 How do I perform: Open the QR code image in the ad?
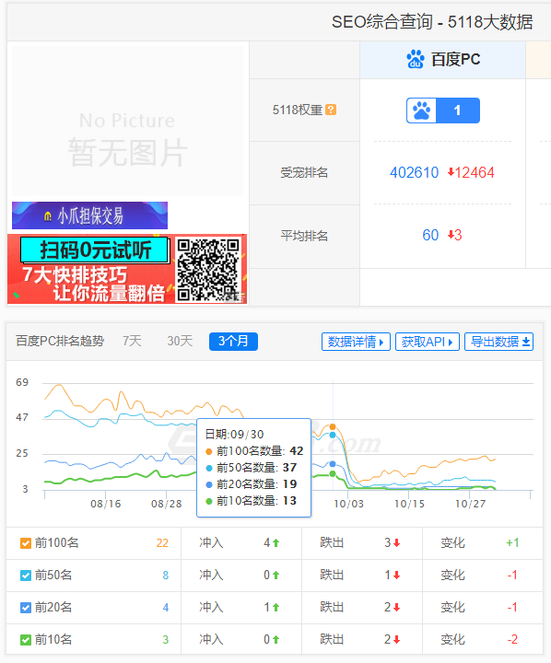pos(208,270)
